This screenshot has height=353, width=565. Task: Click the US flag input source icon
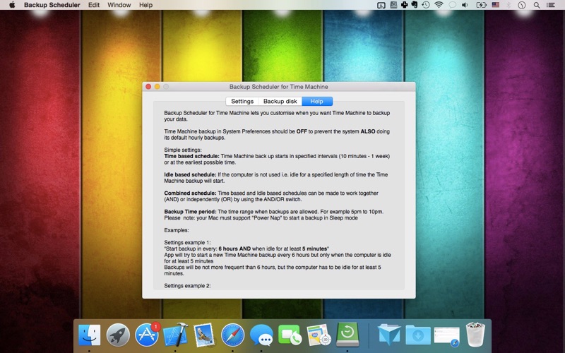click(x=496, y=5)
